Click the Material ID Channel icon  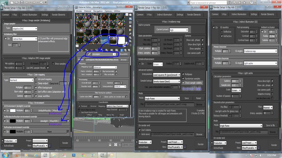coord(112,50)
